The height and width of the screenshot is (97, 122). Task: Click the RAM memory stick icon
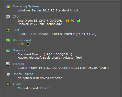8,30
